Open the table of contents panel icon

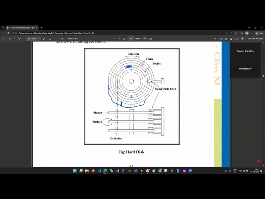pos(4,39)
